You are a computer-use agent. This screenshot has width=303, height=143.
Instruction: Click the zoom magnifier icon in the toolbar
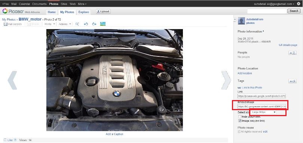point(77,24)
